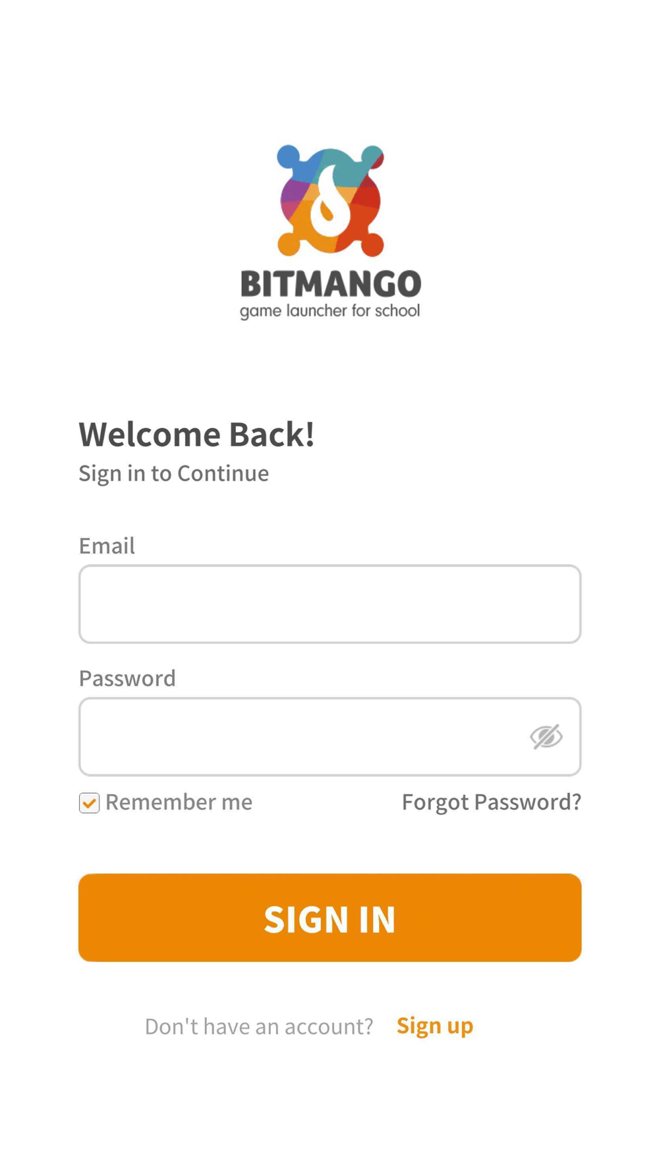Click the Sign in to Continue subtitle
This screenshot has width=659, height=1172.
pos(174,473)
